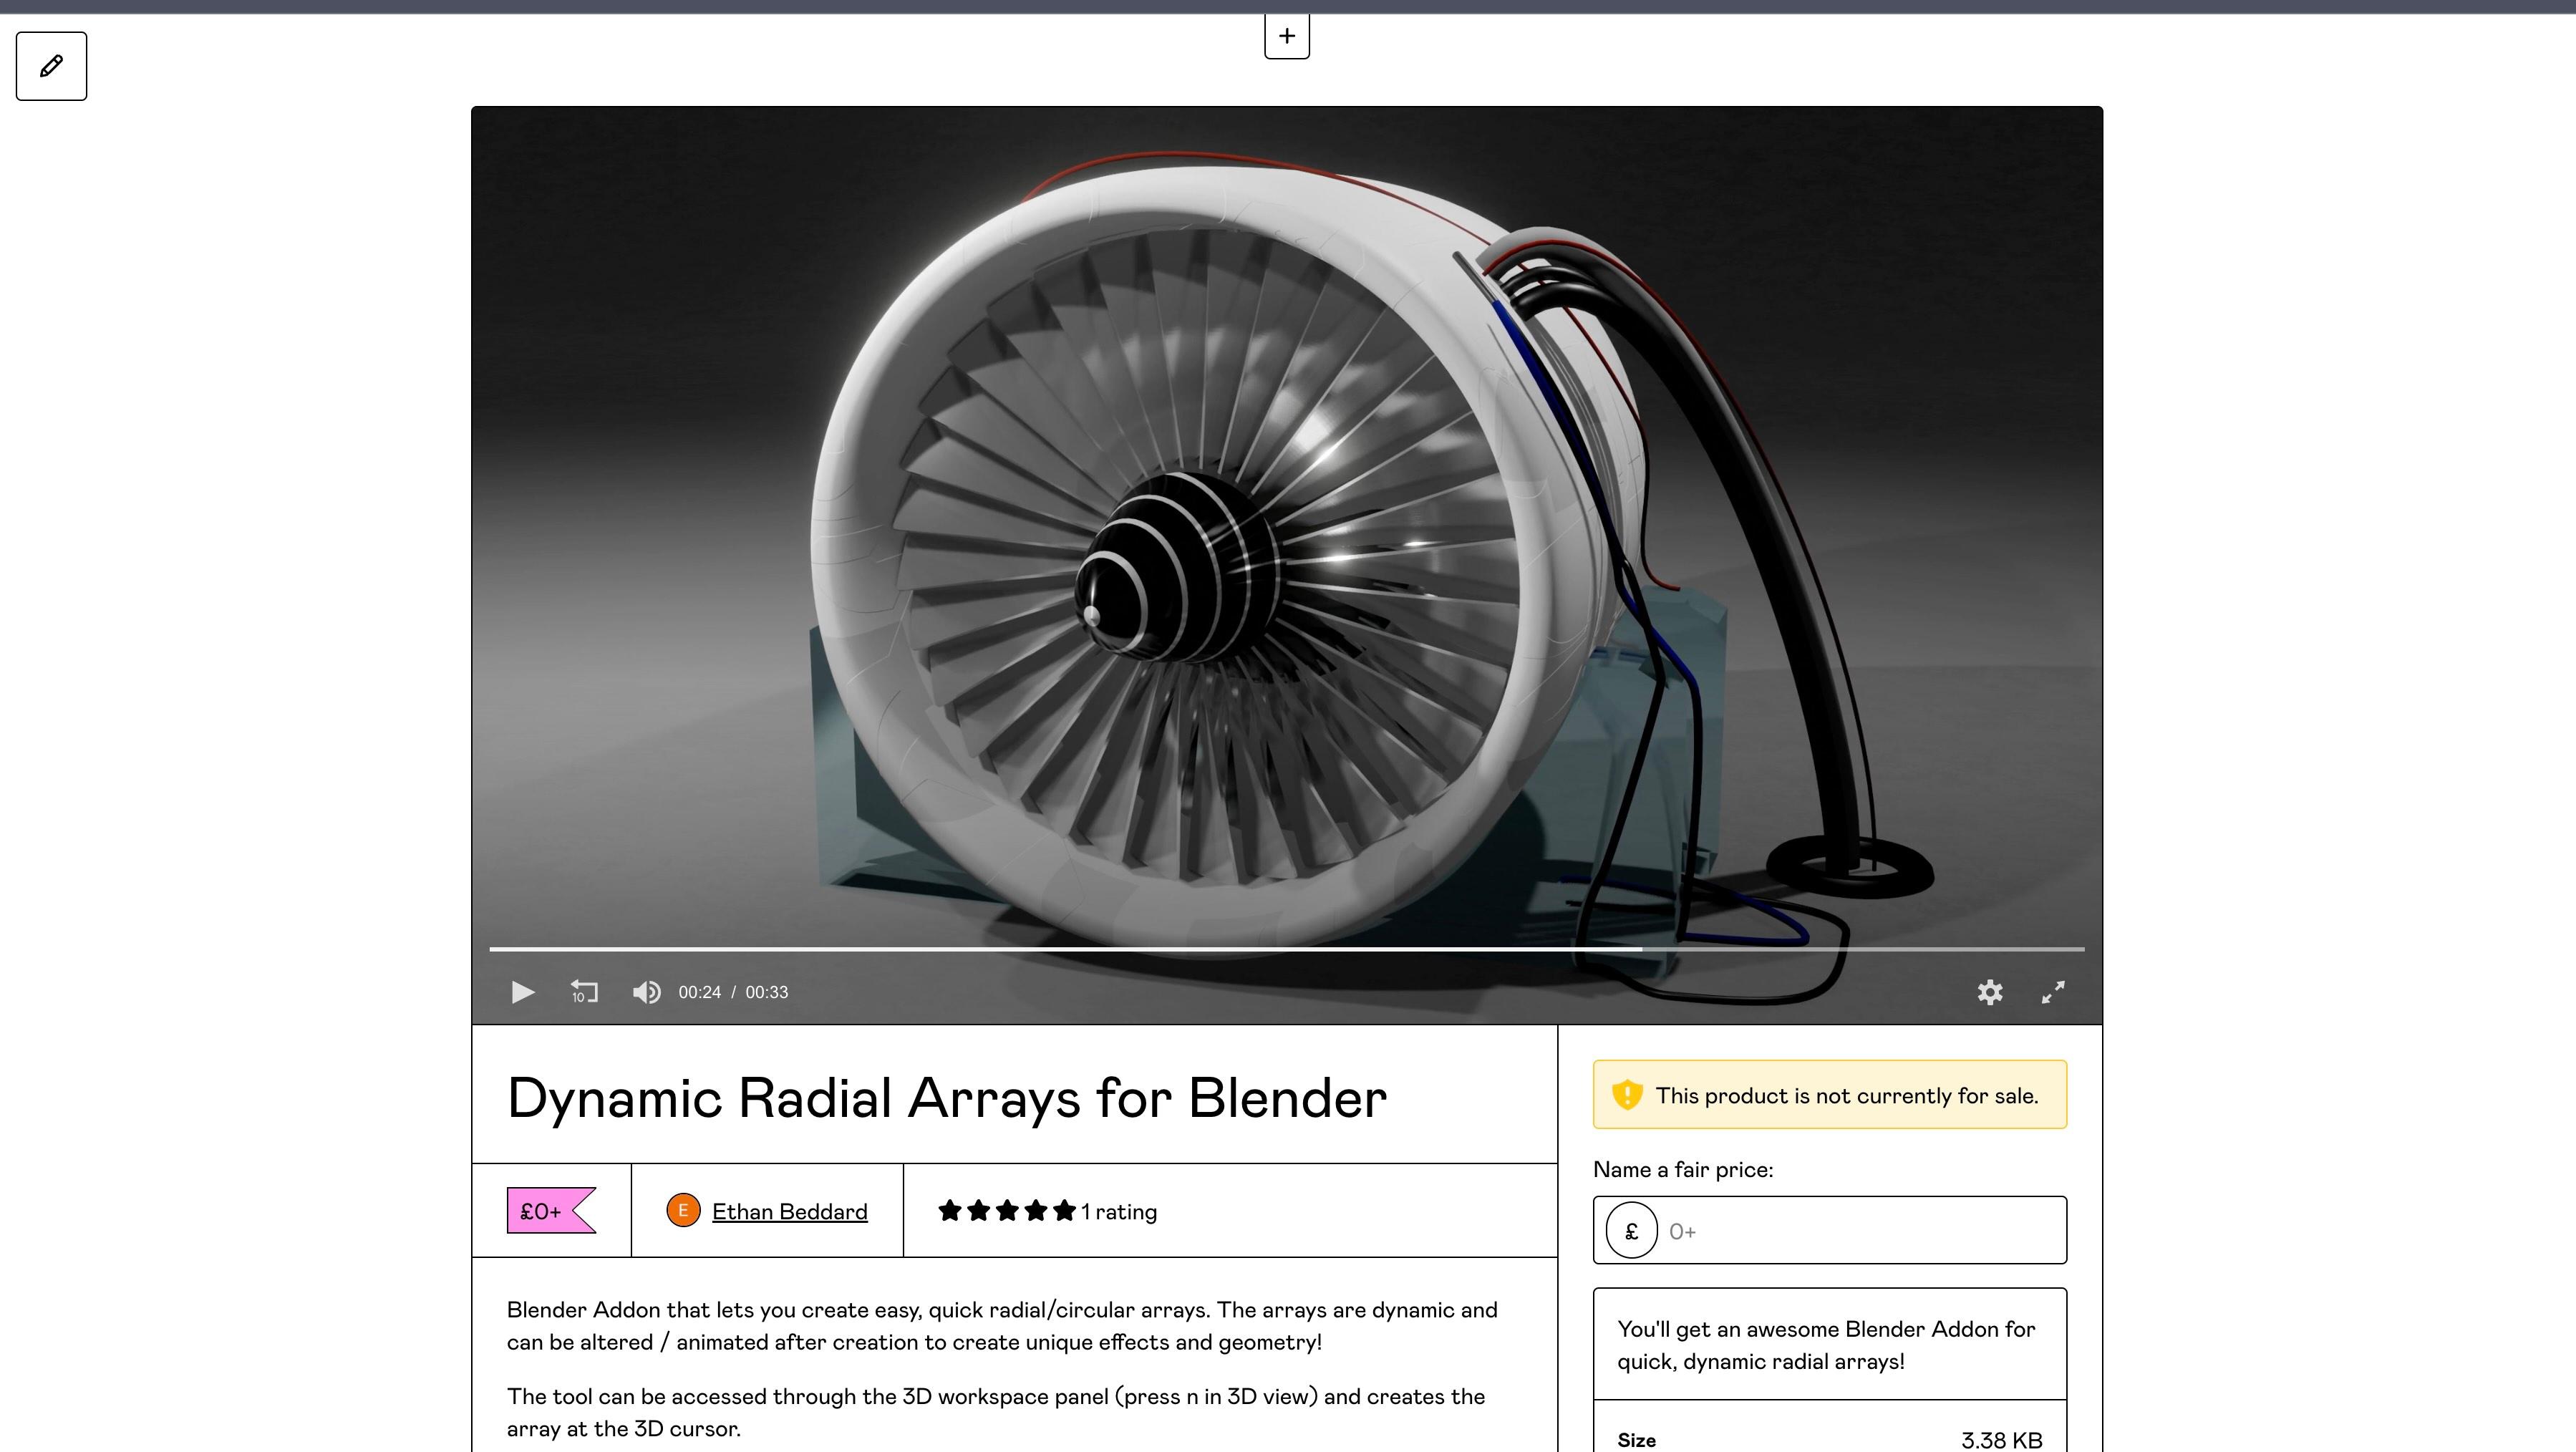Click the '1 rating' text

tap(1119, 1211)
